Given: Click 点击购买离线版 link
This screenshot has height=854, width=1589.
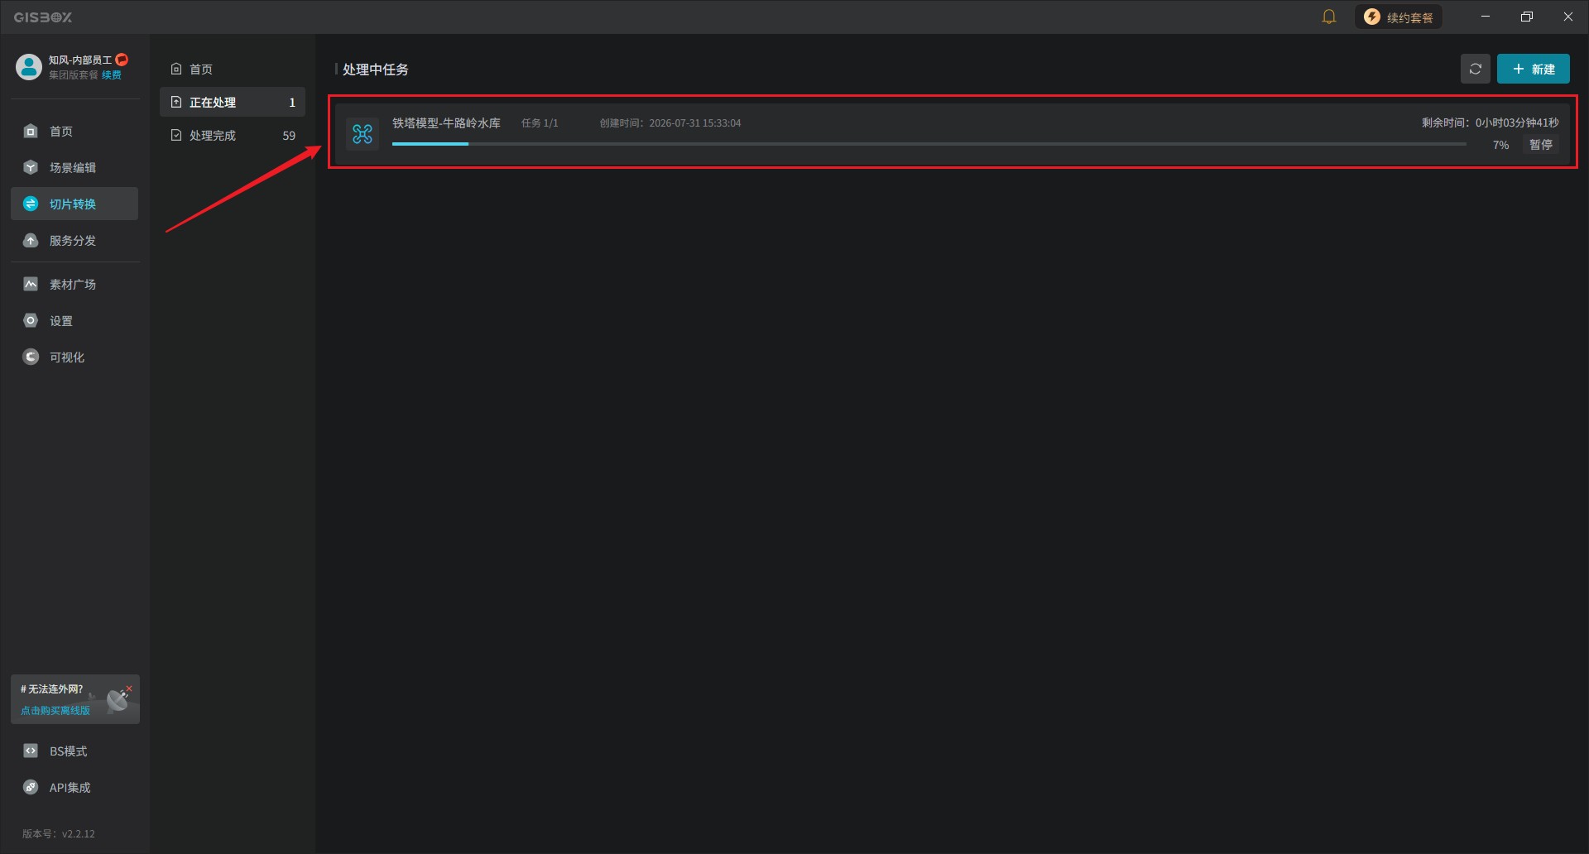Looking at the screenshot, I should click(x=55, y=710).
